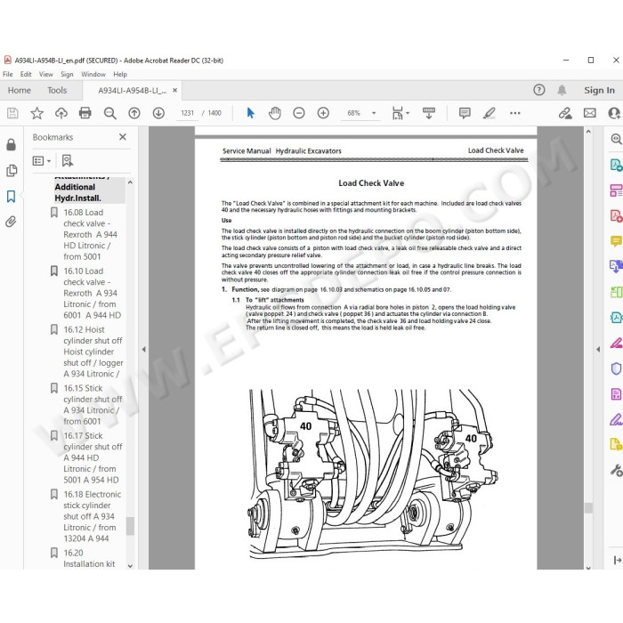Screen dimensions: 623x623
Task: Send file by email icon
Action: click(589, 113)
